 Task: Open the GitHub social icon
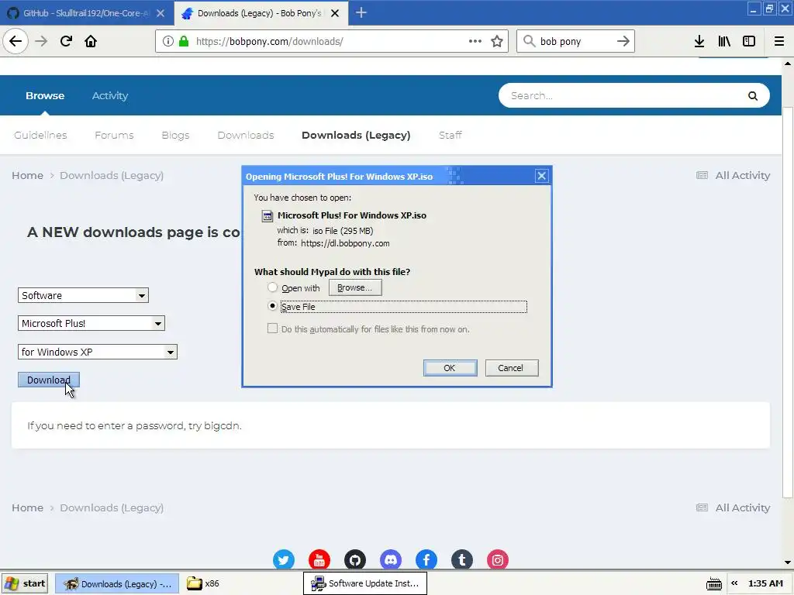pyautogui.click(x=355, y=560)
